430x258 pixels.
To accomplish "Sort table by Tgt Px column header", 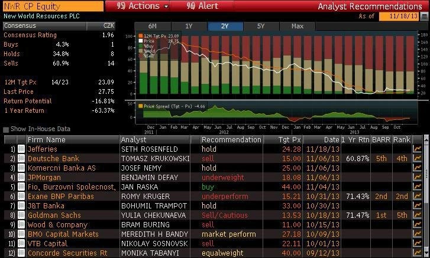I will tap(283, 140).
